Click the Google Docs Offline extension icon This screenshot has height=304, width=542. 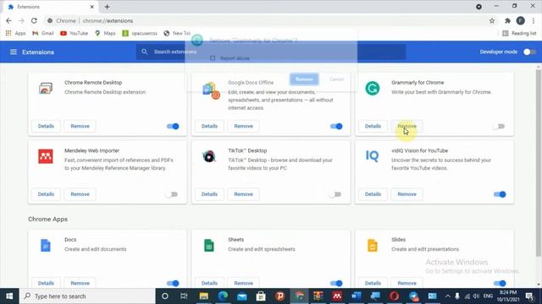pos(211,90)
